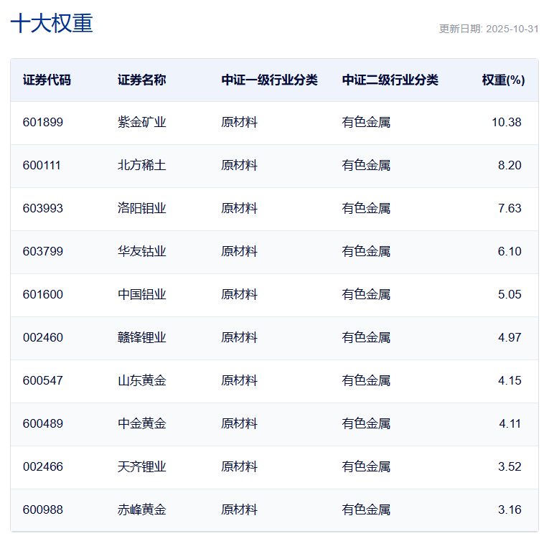The image size is (549, 536).
Task: Select the name 中金黄金
Action: coord(142,423)
